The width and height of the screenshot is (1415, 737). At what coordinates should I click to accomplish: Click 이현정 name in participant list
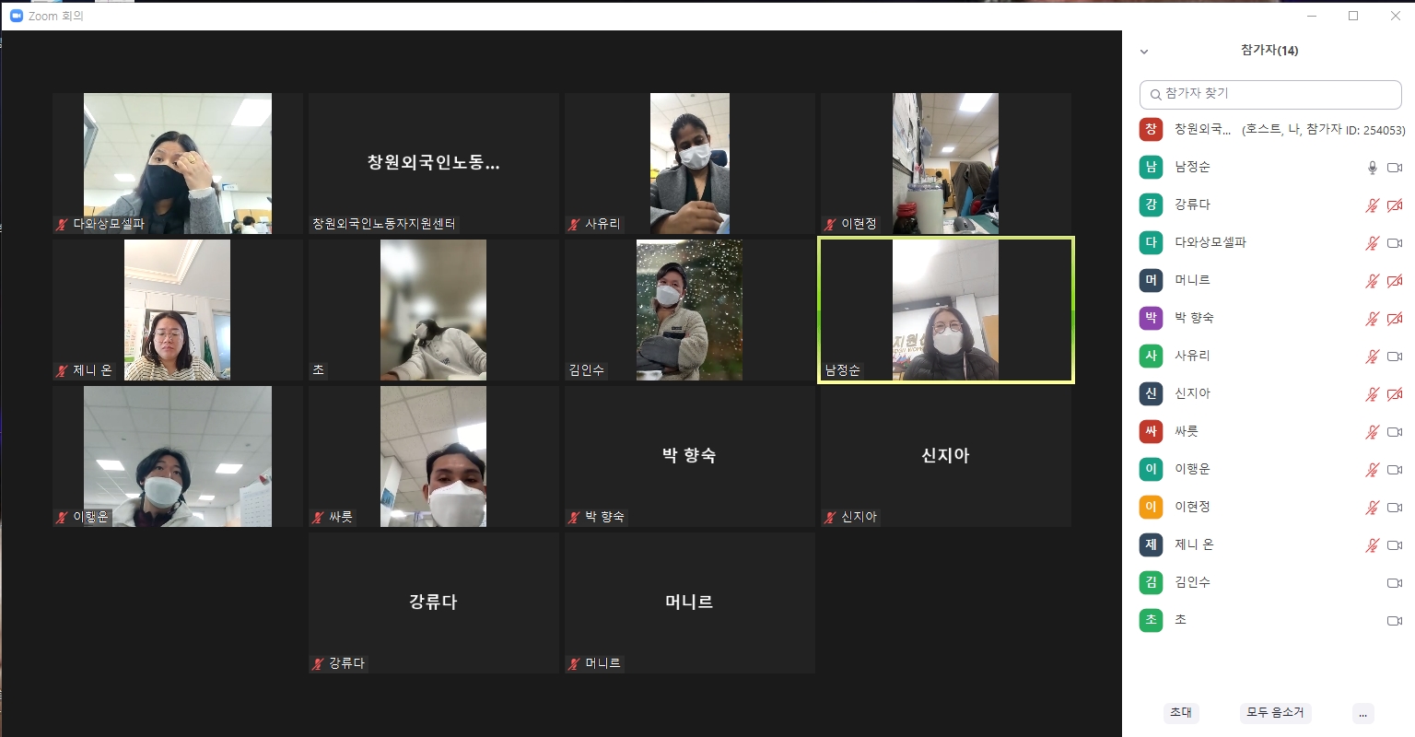pyautogui.click(x=1192, y=507)
